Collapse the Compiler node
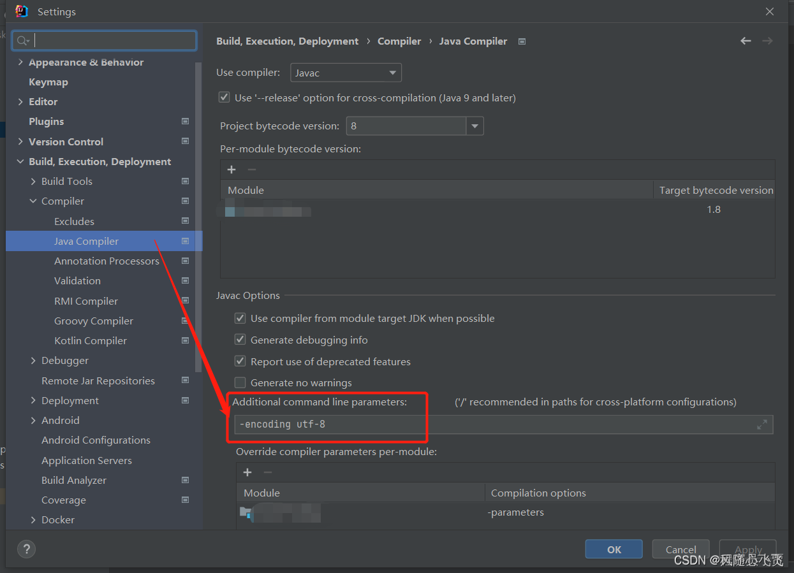 point(33,201)
